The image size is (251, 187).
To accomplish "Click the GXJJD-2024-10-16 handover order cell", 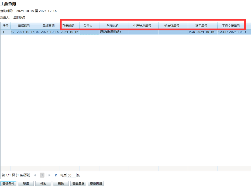I will click(x=232, y=32).
